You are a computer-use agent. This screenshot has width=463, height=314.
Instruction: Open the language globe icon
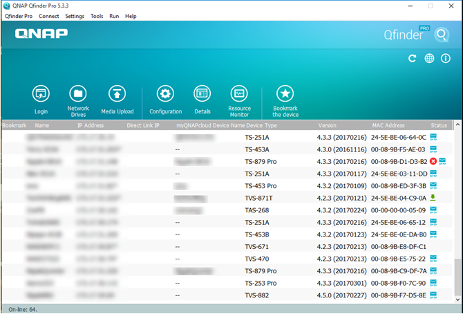click(x=429, y=59)
